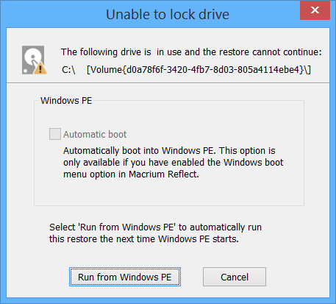
Task: Click the 'Macrium Reflect' text in the description
Action: pyautogui.click(x=163, y=174)
